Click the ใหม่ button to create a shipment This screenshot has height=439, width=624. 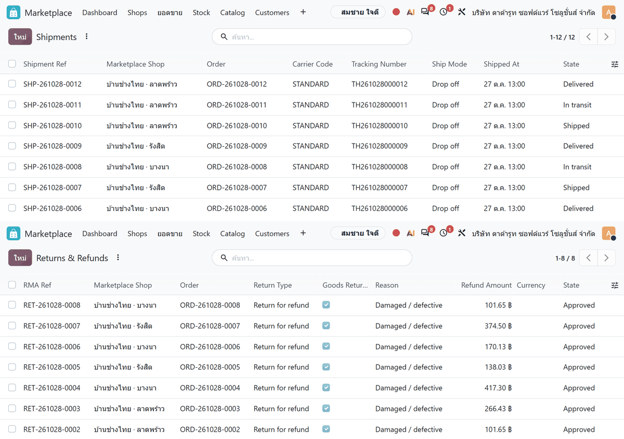[x=20, y=37]
